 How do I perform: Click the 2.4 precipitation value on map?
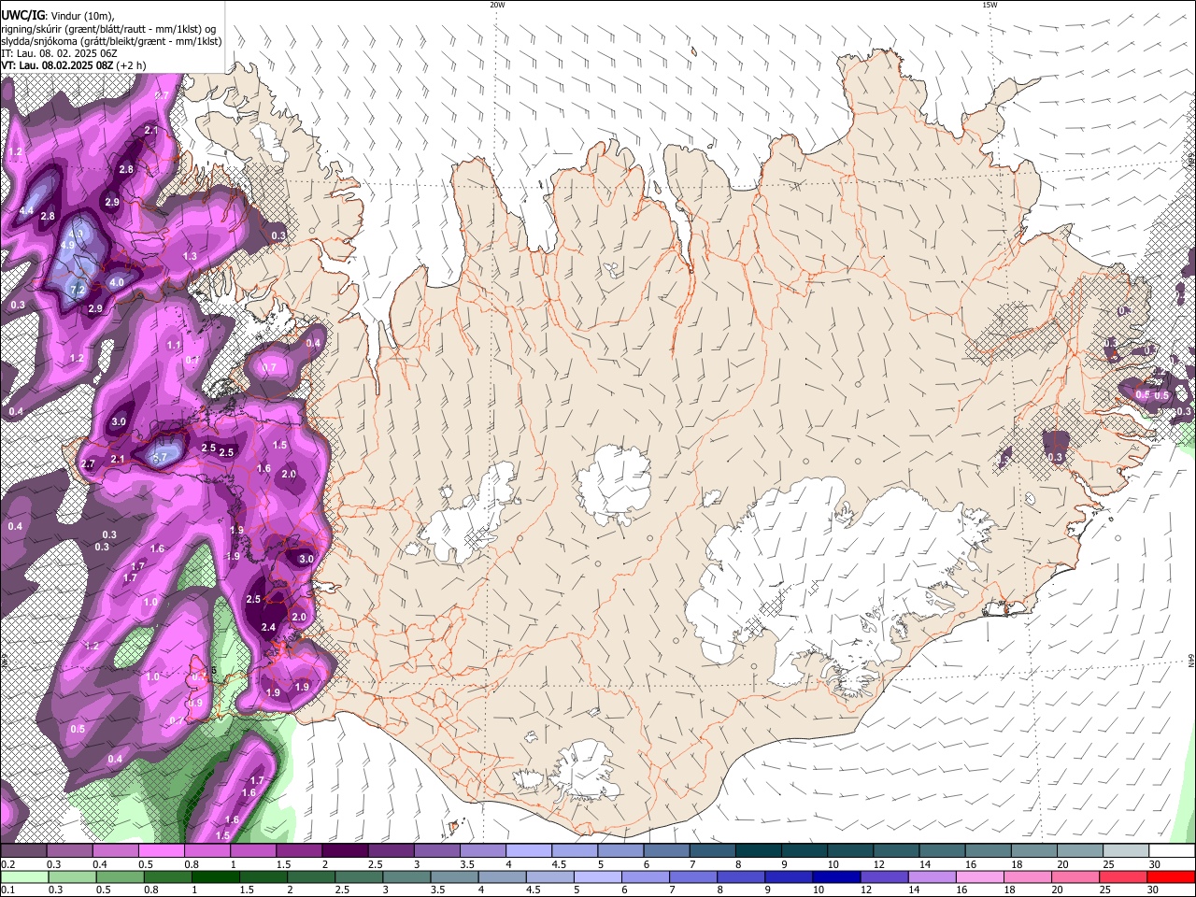coord(269,627)
